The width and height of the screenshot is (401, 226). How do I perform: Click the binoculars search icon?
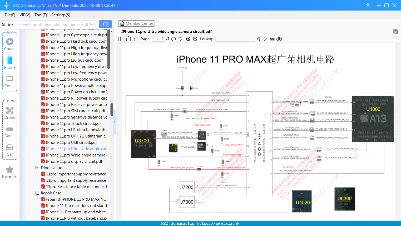279,39
